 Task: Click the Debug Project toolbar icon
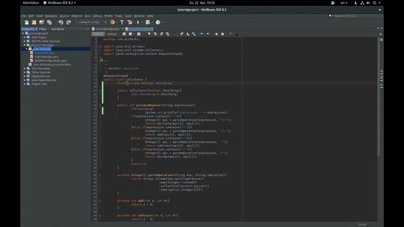click(148, 23)
